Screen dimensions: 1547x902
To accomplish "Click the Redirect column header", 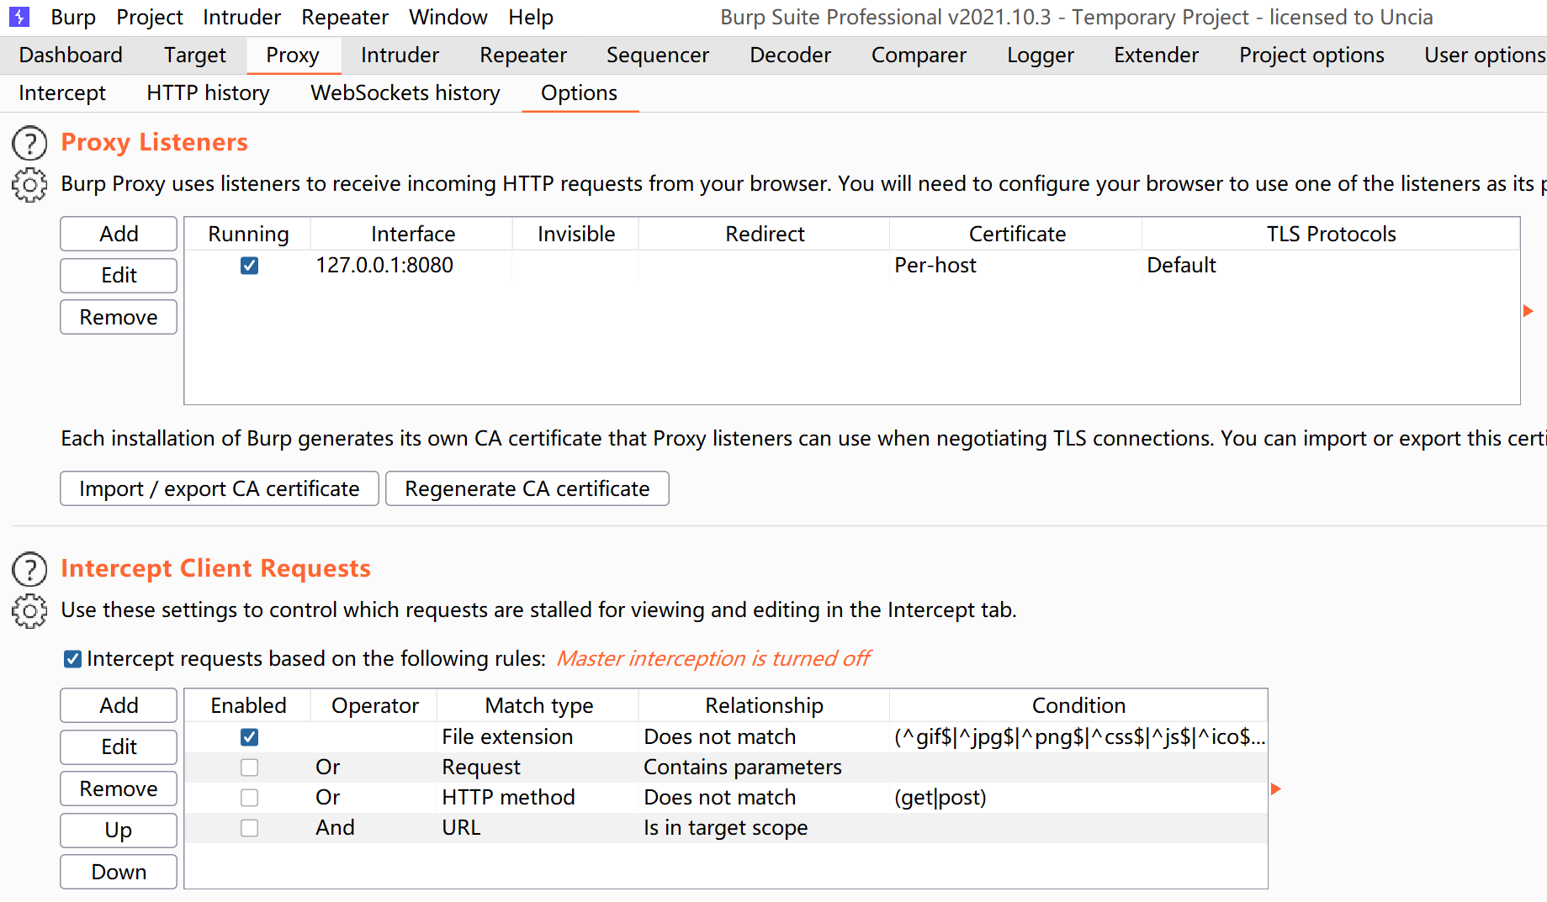I will click(x=765, y=235).
